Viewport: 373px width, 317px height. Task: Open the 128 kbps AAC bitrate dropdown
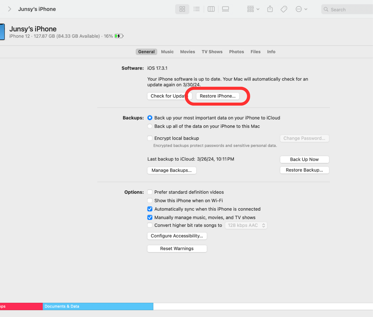tap(246, 225)
